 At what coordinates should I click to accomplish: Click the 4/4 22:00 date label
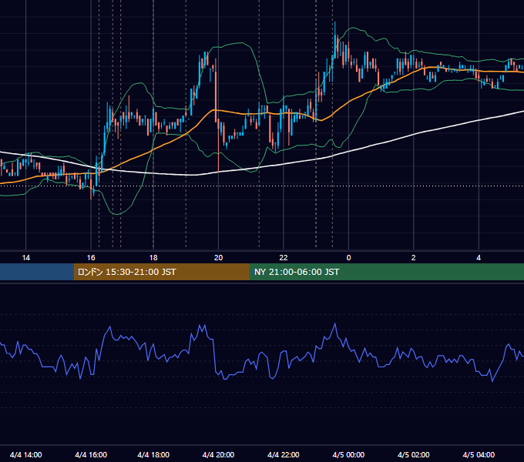(284, 454)
